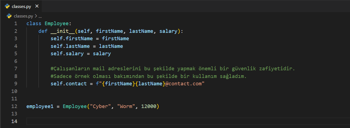Click the __init__ method name
Screen dimensions: 350x128
click(63, 31)
